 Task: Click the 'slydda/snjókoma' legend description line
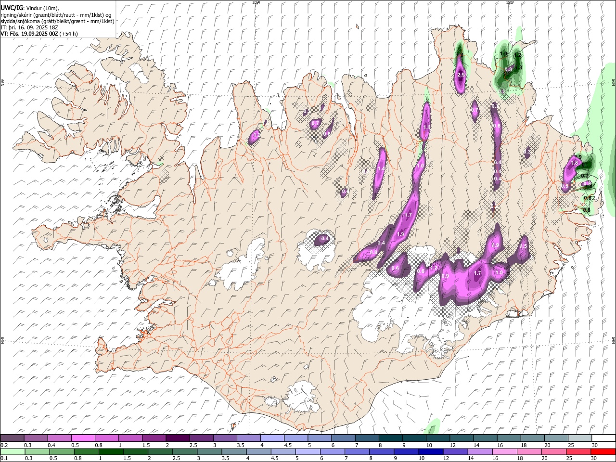(57, 21)
